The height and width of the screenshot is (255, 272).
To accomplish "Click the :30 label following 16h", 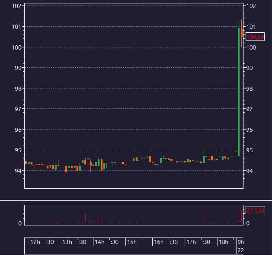I will click(174, 242).
